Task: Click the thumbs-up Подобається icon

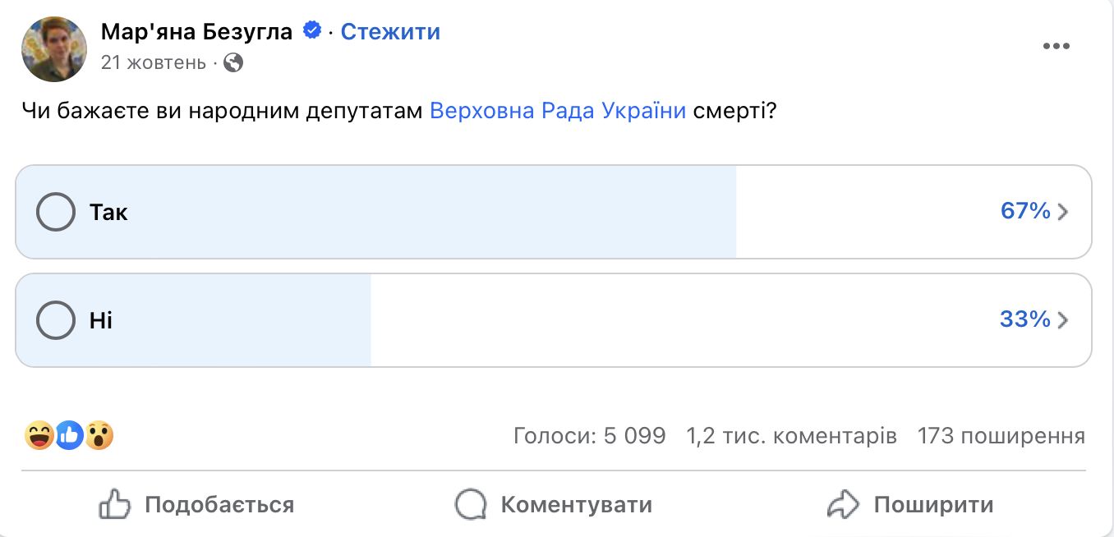Action: [115, 504]
